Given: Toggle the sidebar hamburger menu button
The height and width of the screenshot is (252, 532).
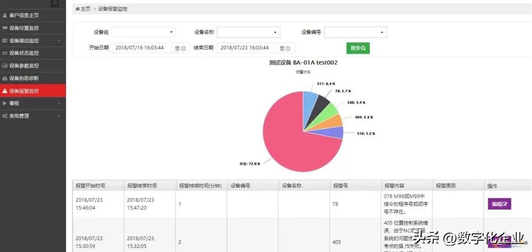Looking at the screenshot, I should click(x=55, y=3).
